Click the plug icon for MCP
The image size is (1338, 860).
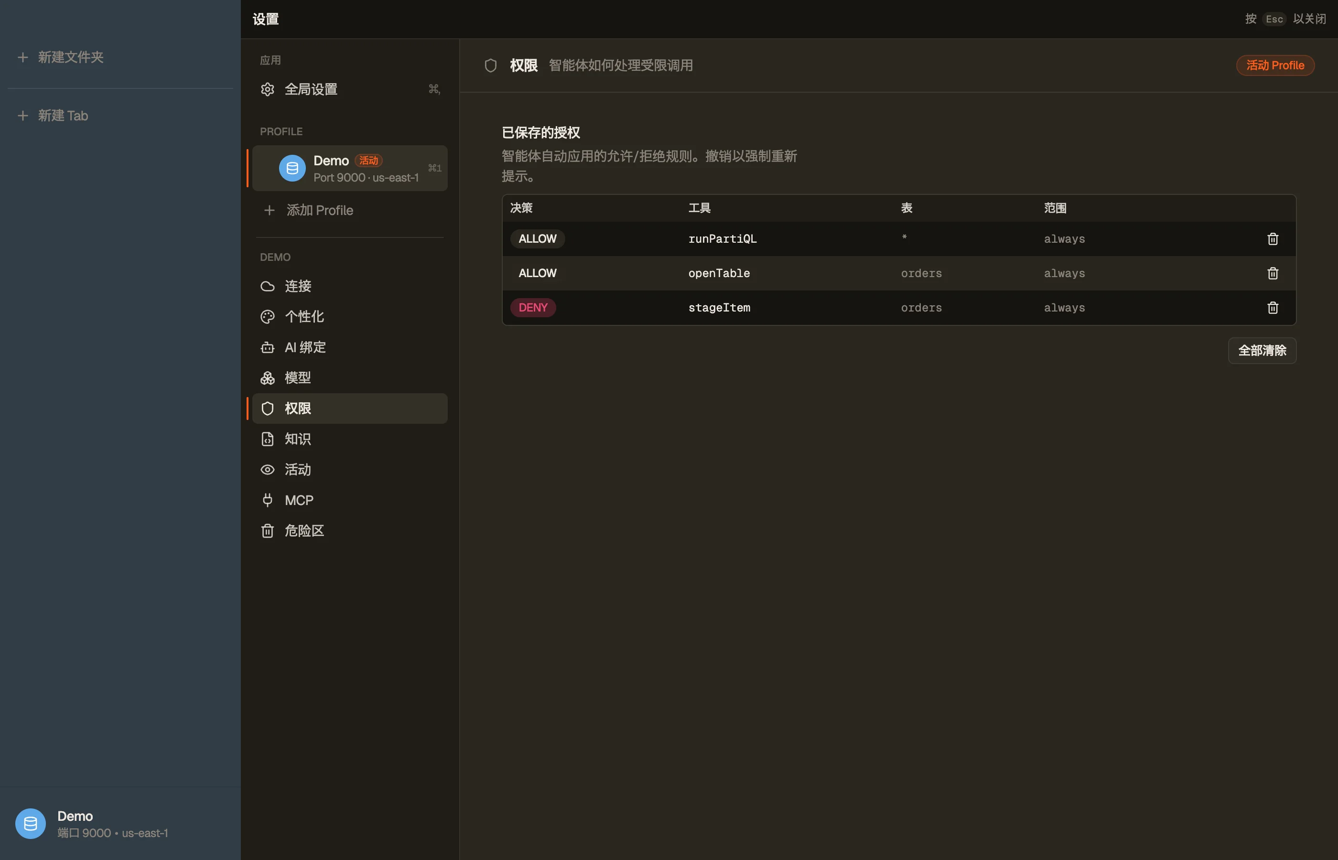click(268, 500)
